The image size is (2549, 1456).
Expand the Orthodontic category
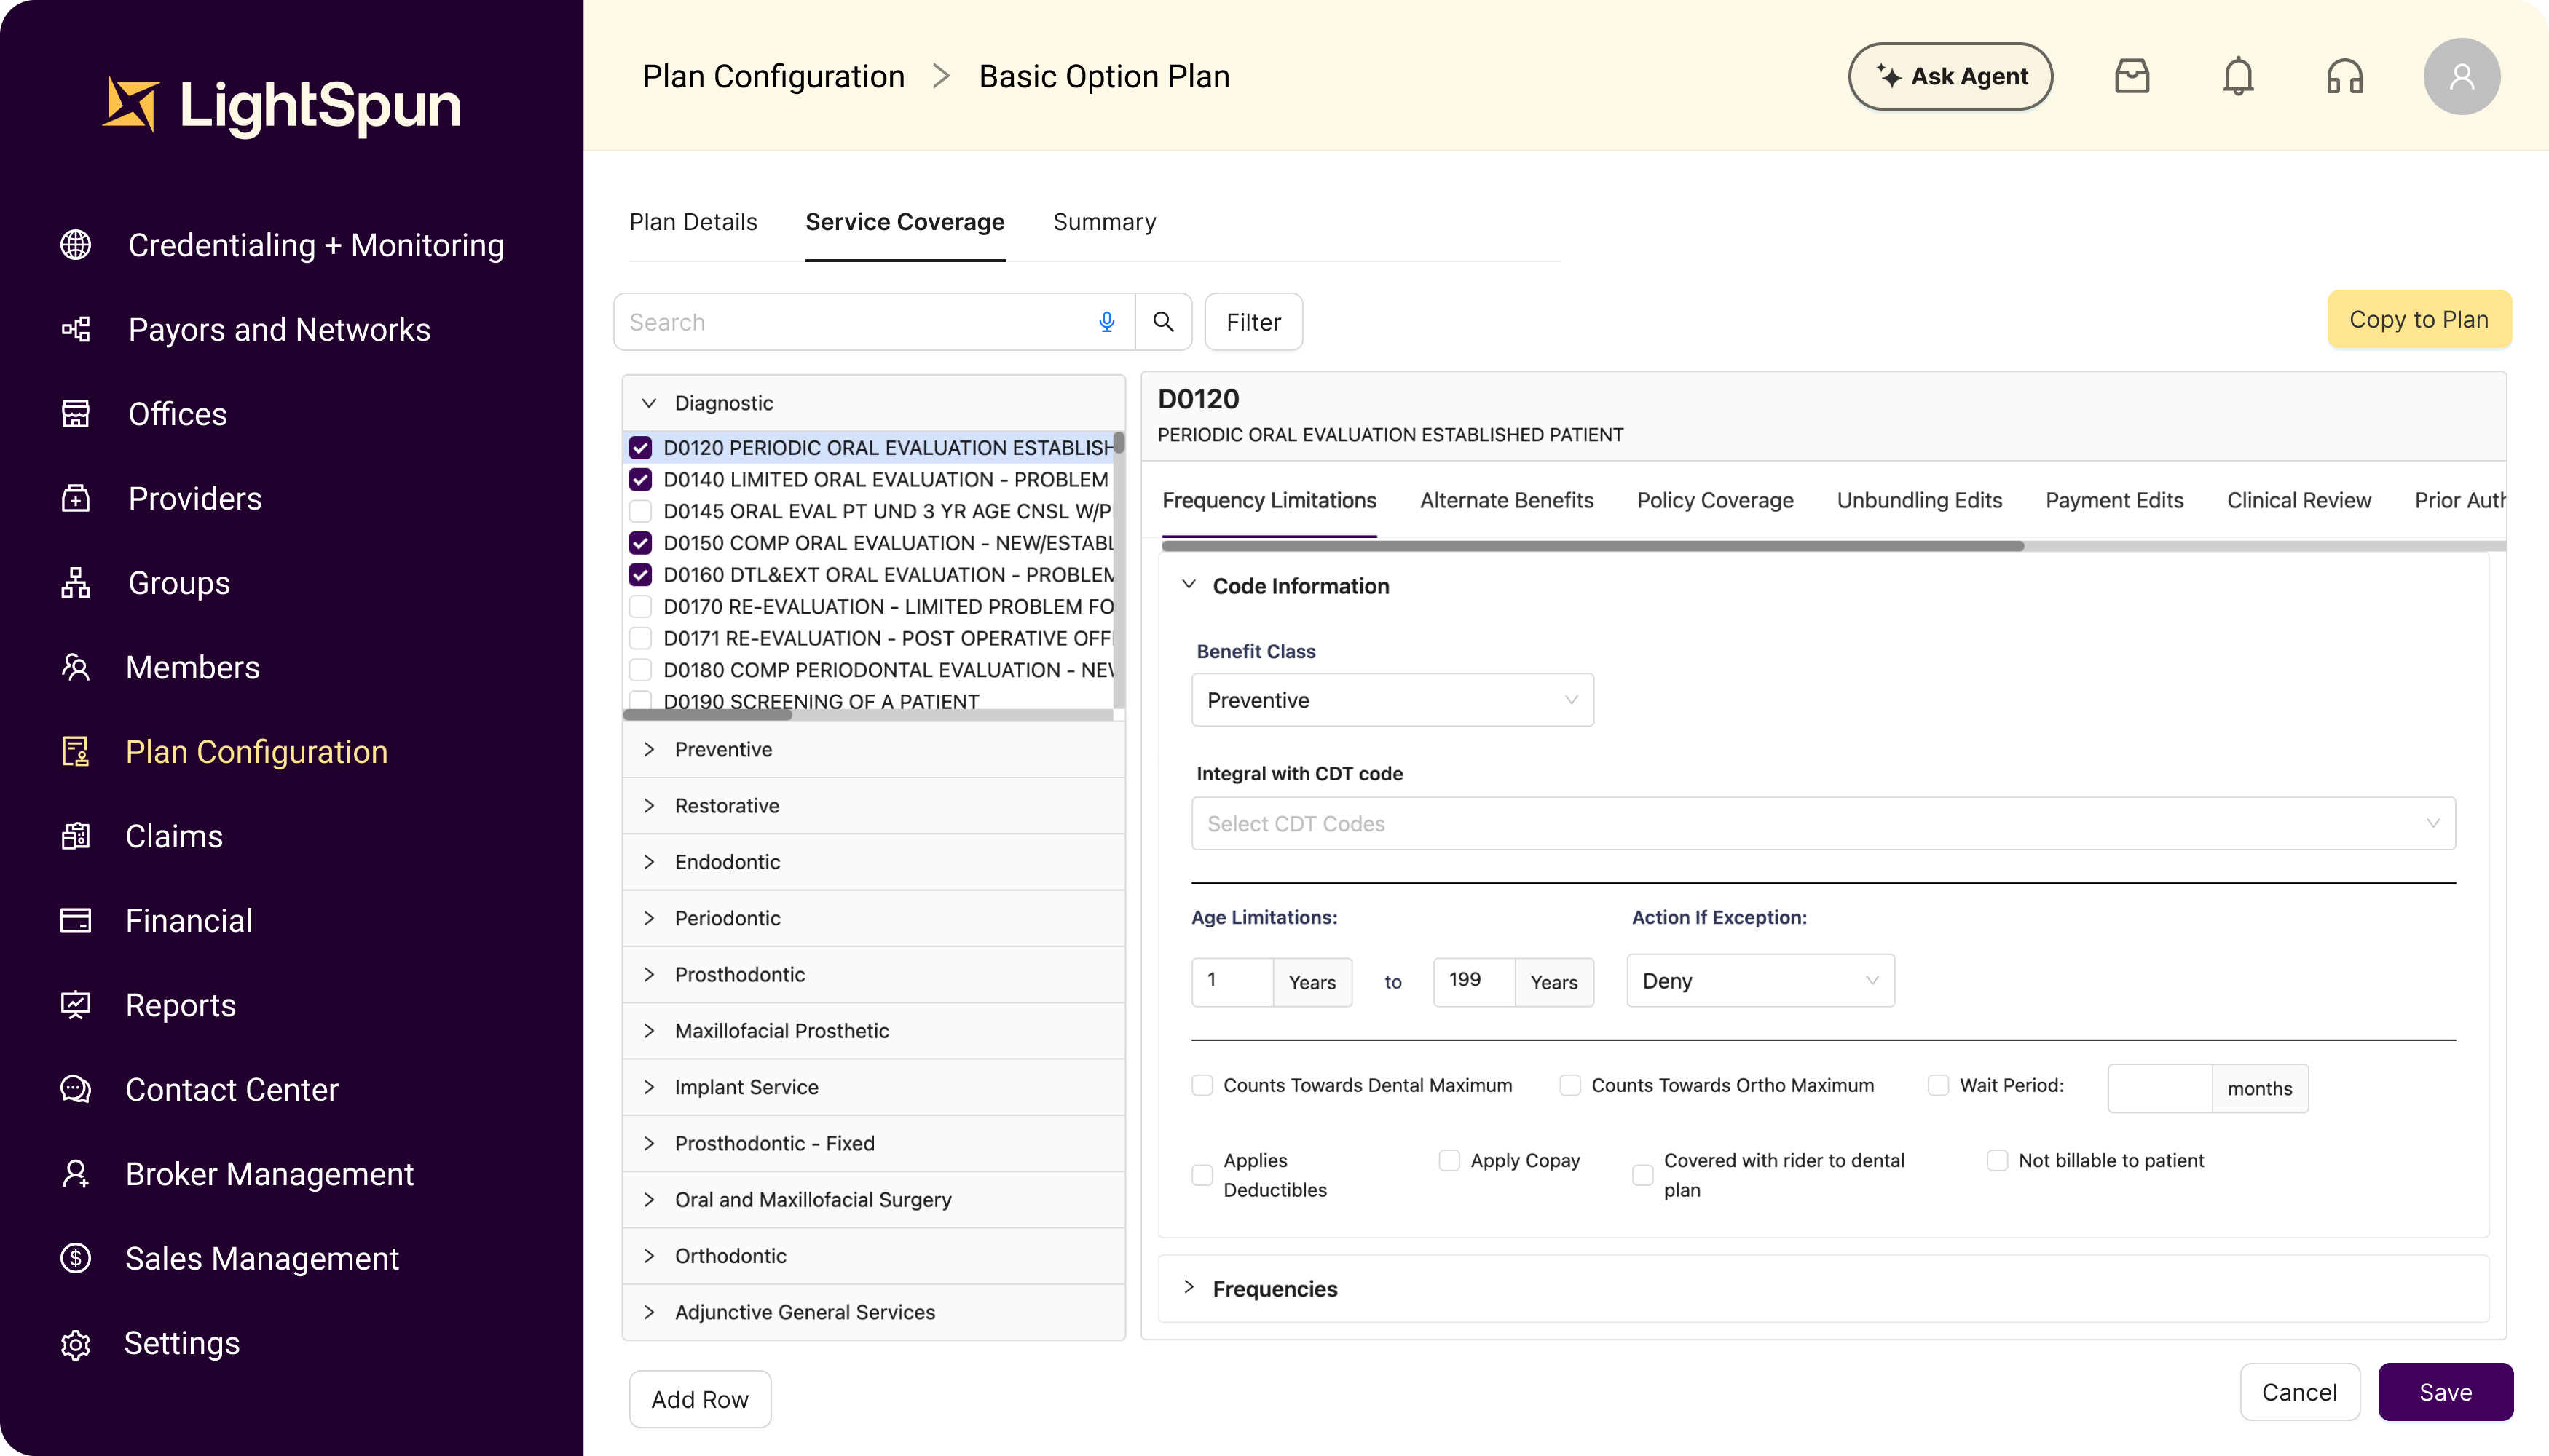872,1256
